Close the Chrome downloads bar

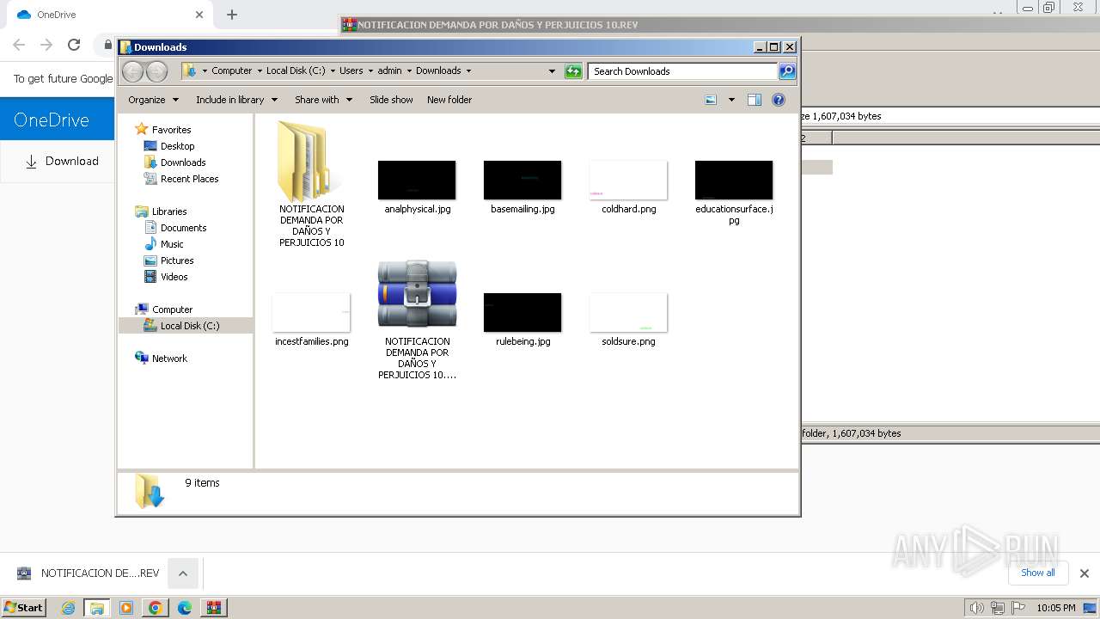tap(1084, 573)
